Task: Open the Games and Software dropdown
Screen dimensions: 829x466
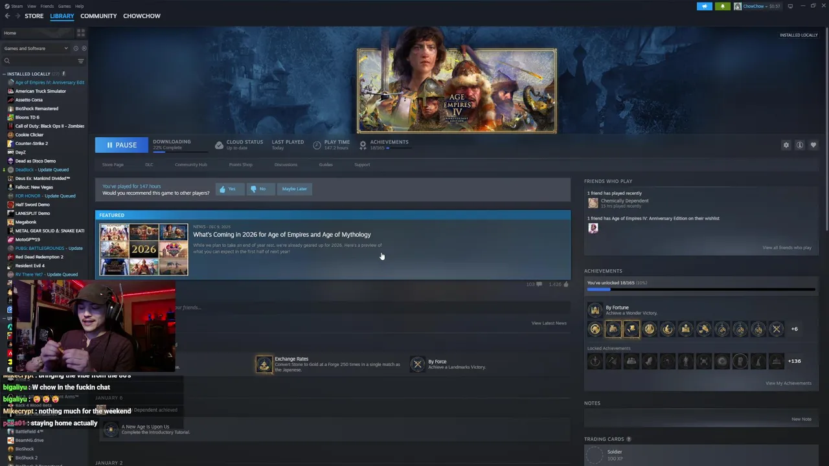Action: point(36,49)
